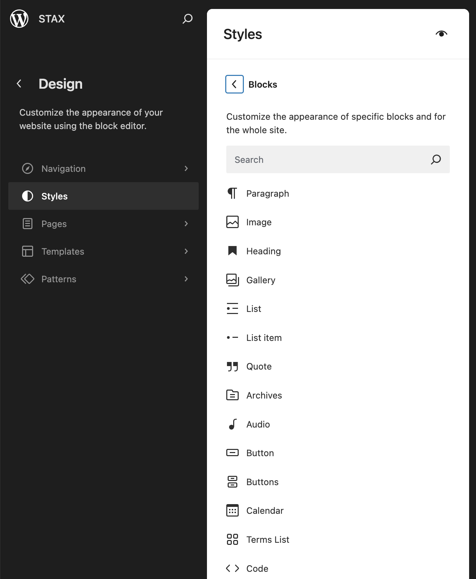Click the WordPress logo icon

click(x=19, y=19)
